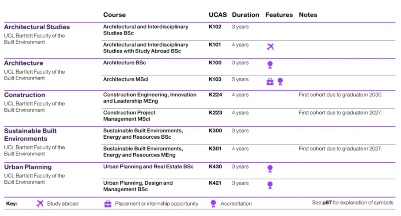This screenshot has height=216, width=401.
Task: Click the accreditation ribbon in the Architecture MSci row
Action: 280,81
